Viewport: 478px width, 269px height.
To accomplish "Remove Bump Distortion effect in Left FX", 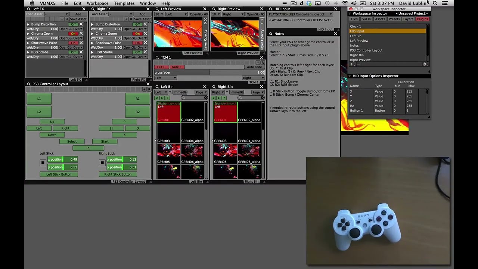I will point(81,24).
